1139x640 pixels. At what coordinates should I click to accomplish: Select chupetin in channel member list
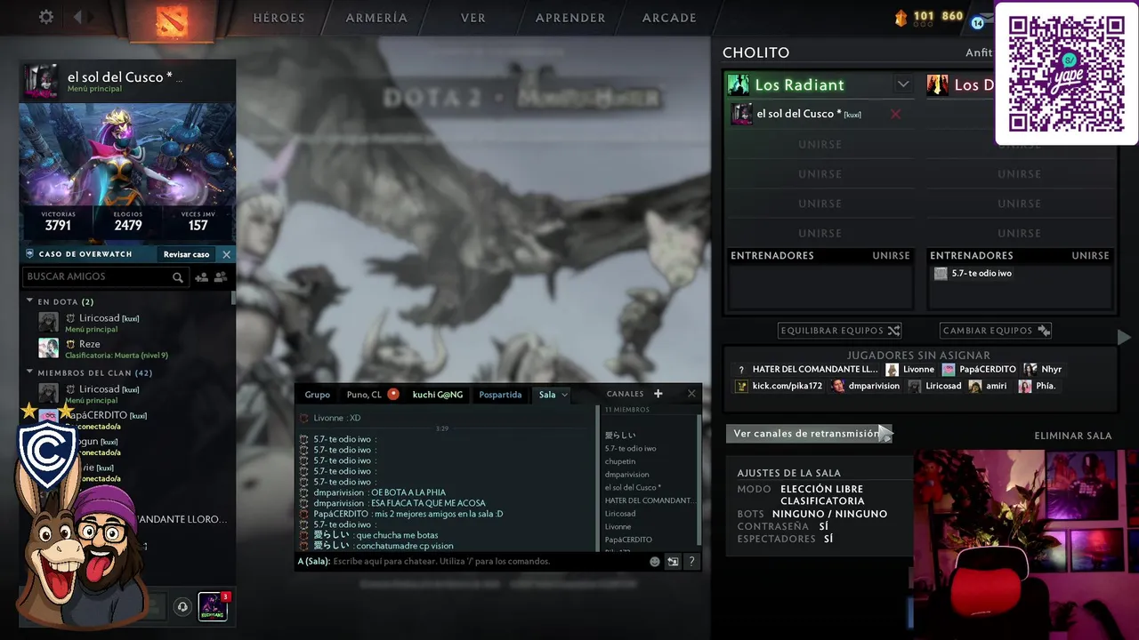(x=620, y=461)
